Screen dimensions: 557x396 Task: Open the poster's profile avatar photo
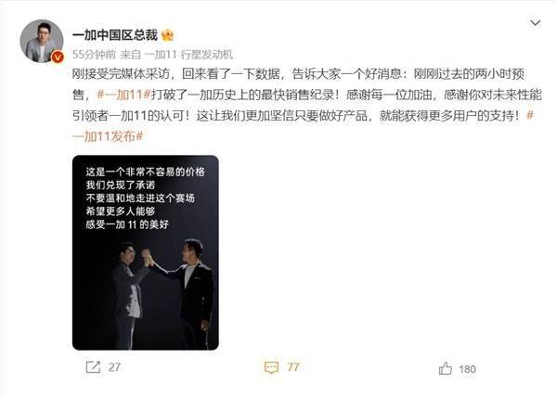tap(42, 41)
